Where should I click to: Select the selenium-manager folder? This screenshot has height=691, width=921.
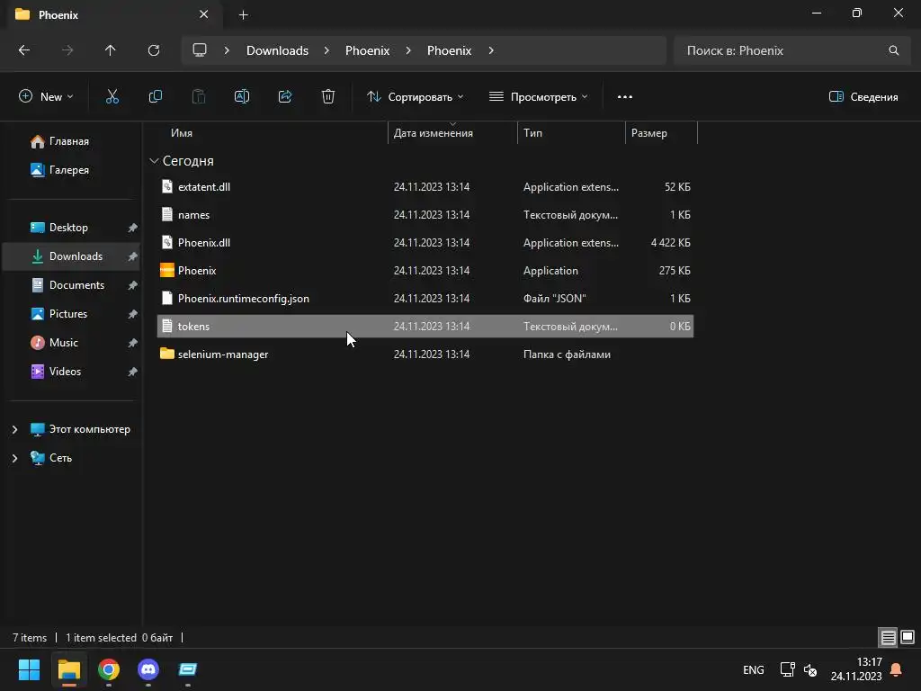(425, 354)
